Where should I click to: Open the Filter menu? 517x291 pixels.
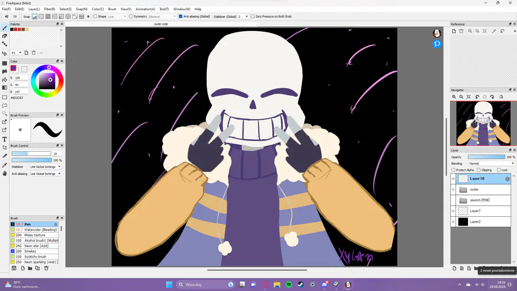(x=49, y=9)
